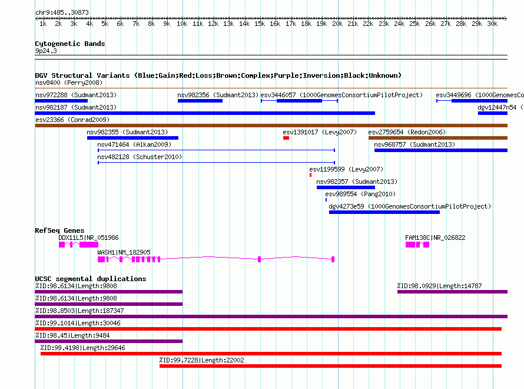Viewport: 524px width, 389px height.
Task: Click the nsv972288 (Sudmant2013) blue variant bar
Action: 61,101
